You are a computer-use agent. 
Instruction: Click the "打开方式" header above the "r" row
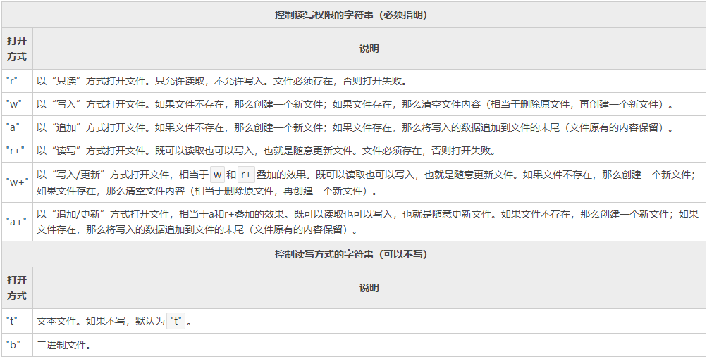pyautogui.click(x=17, y=49)
